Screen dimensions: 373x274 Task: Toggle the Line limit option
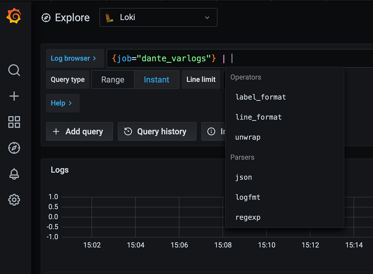point(201,79)
